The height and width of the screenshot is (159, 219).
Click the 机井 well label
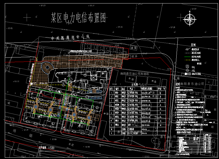133,56
